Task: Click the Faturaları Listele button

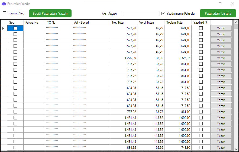Action: pyautogui.click(x=218, y=13)
